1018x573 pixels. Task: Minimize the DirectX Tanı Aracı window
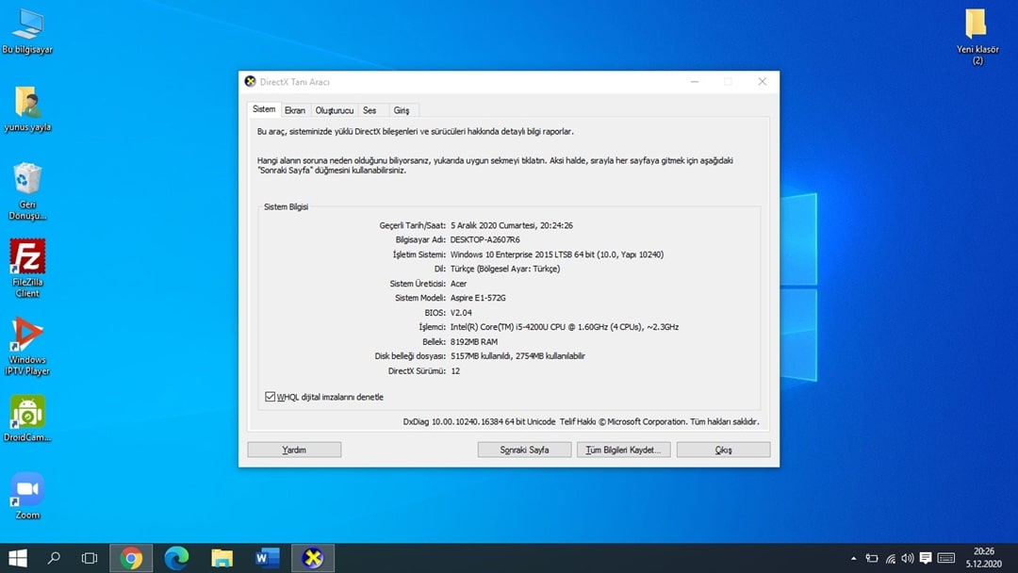tap(694, 82)
